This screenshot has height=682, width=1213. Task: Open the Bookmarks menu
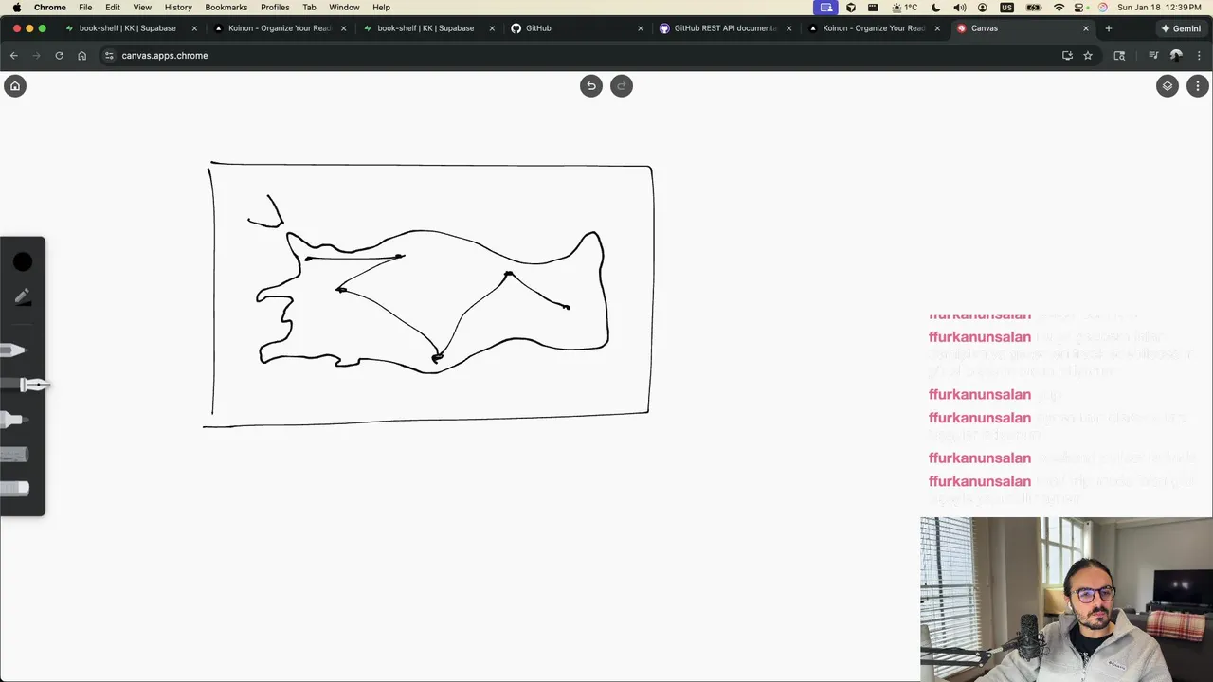coord(226,7)
